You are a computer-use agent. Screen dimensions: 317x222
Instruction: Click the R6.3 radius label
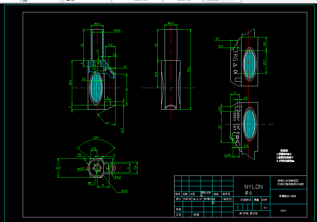pos(80,169)
